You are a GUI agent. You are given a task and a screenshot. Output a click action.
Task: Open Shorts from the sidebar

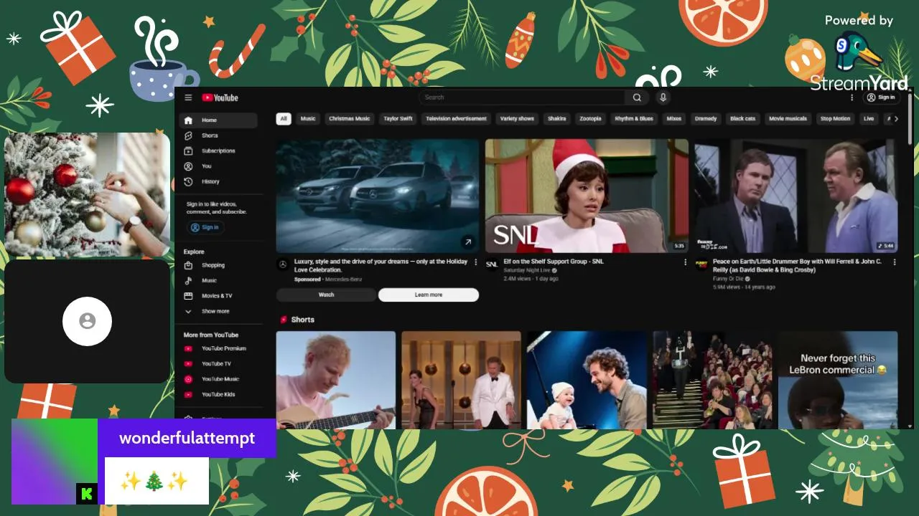coord(218,135)
